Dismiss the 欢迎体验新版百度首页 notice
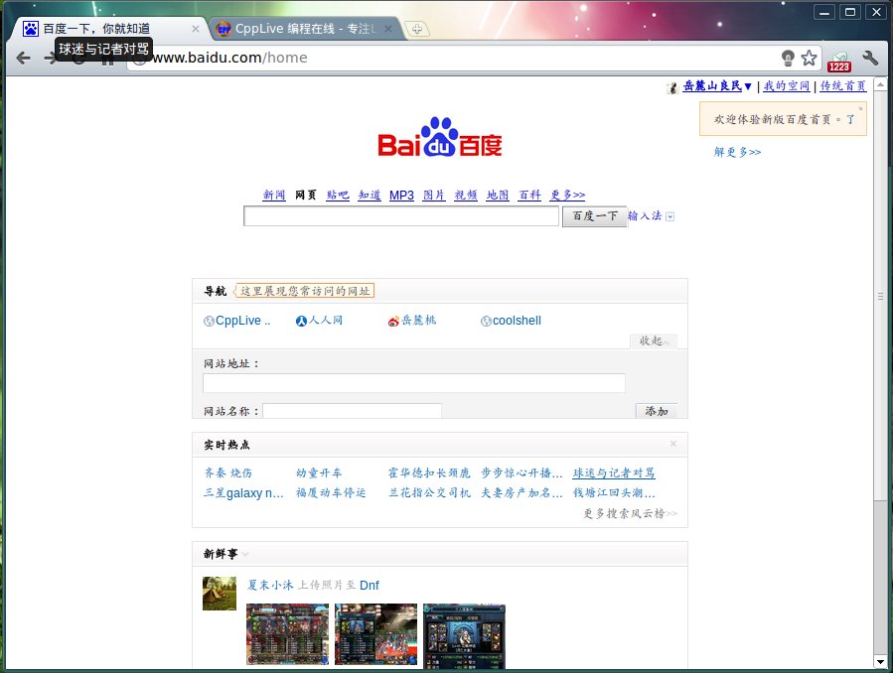The height and width of the screenshot is (673, 893). coord(860,108)
